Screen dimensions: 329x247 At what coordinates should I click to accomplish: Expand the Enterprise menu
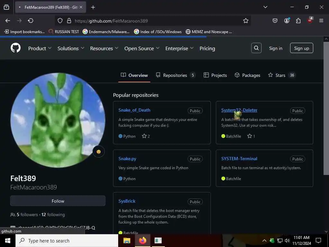click(179, 48)
